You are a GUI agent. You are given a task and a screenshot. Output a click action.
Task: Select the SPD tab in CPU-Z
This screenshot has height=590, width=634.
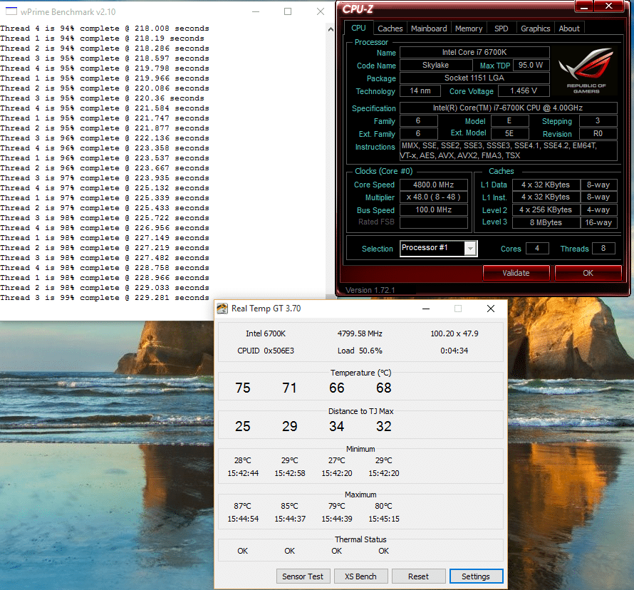pos(501,29)
